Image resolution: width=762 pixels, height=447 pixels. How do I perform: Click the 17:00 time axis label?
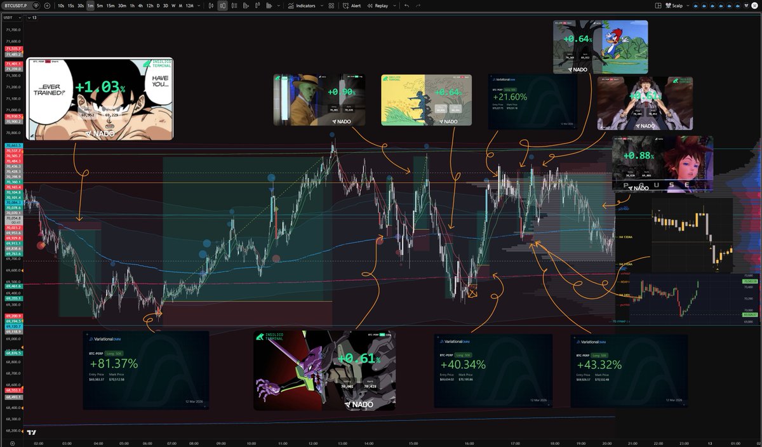click(x=515, y=443)
